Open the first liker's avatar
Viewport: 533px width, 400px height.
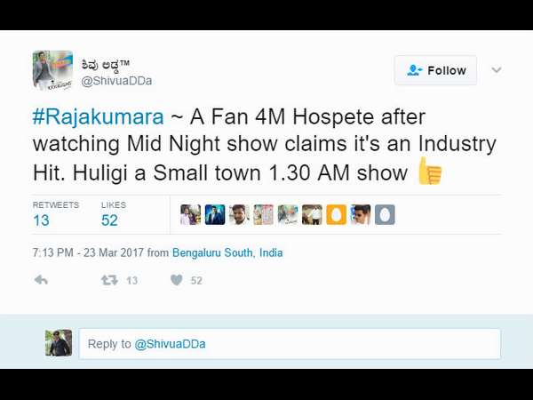(191, 214)
